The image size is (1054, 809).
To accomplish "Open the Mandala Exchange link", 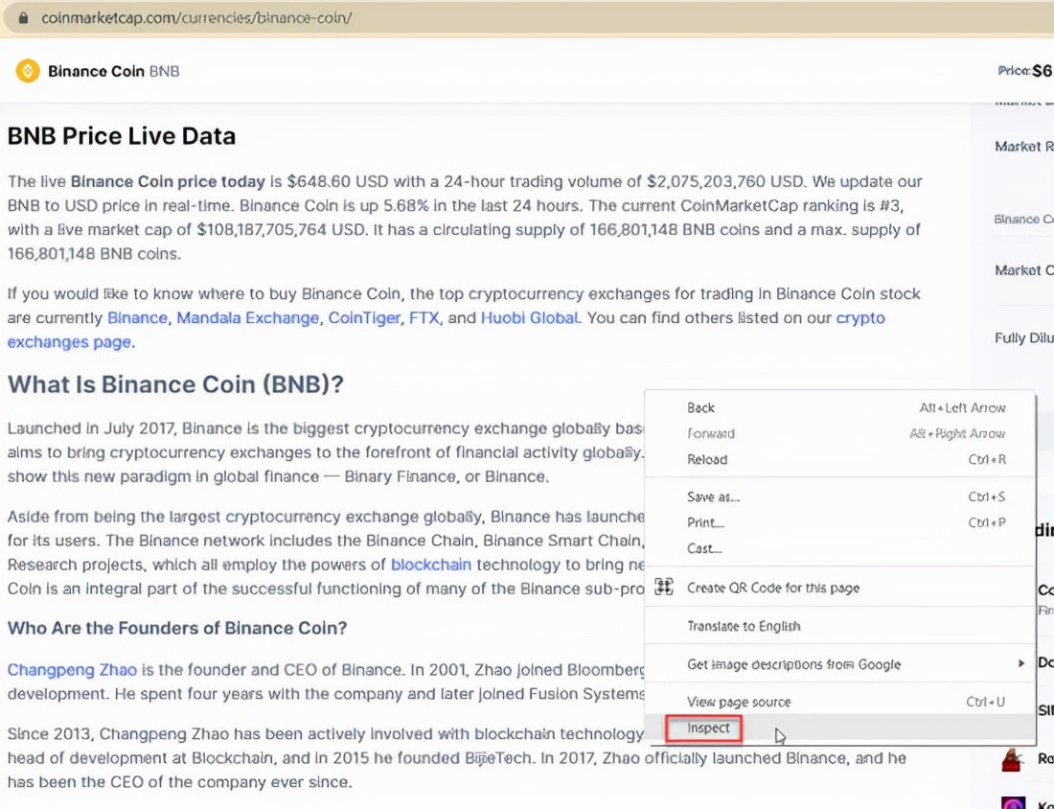I will [x=247, y=317].
